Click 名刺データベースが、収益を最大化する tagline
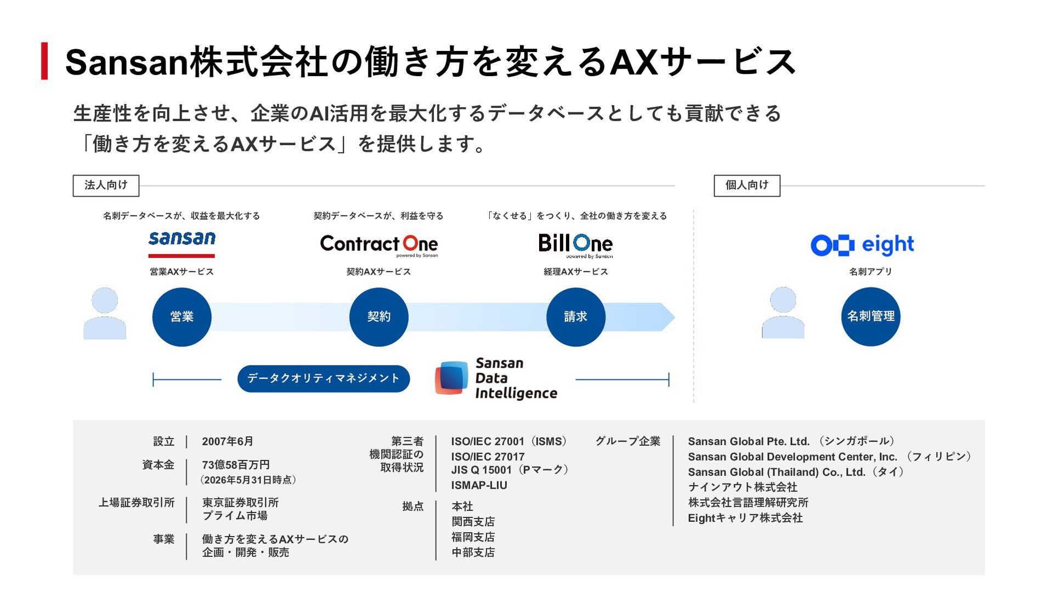Viewport: 1053px width, 593px height. [182, 216]
